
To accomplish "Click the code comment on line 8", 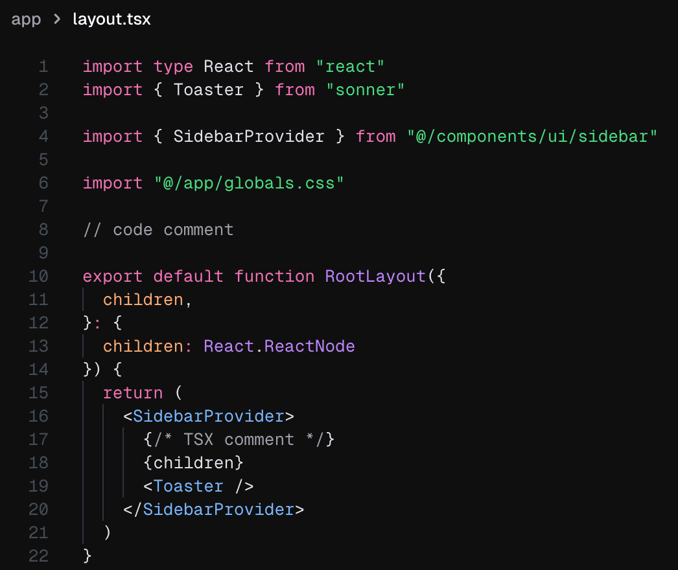I will click(x=159, y=229).
